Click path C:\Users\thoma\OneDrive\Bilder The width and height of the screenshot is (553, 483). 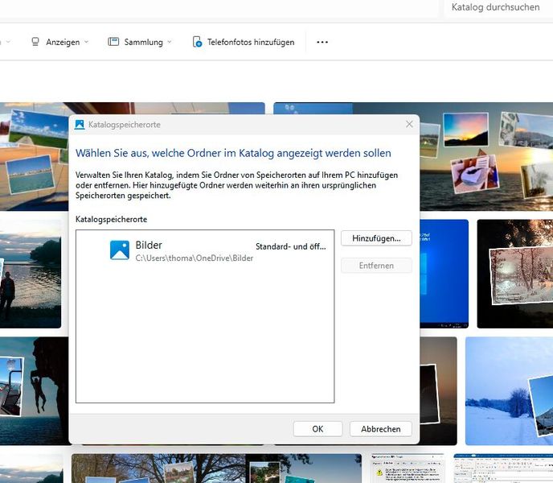pos(195,258)
